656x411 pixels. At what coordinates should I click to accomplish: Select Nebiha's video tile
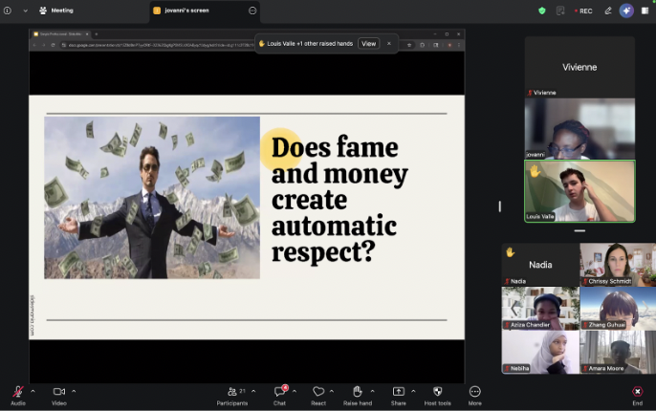(x=540, y=352)
